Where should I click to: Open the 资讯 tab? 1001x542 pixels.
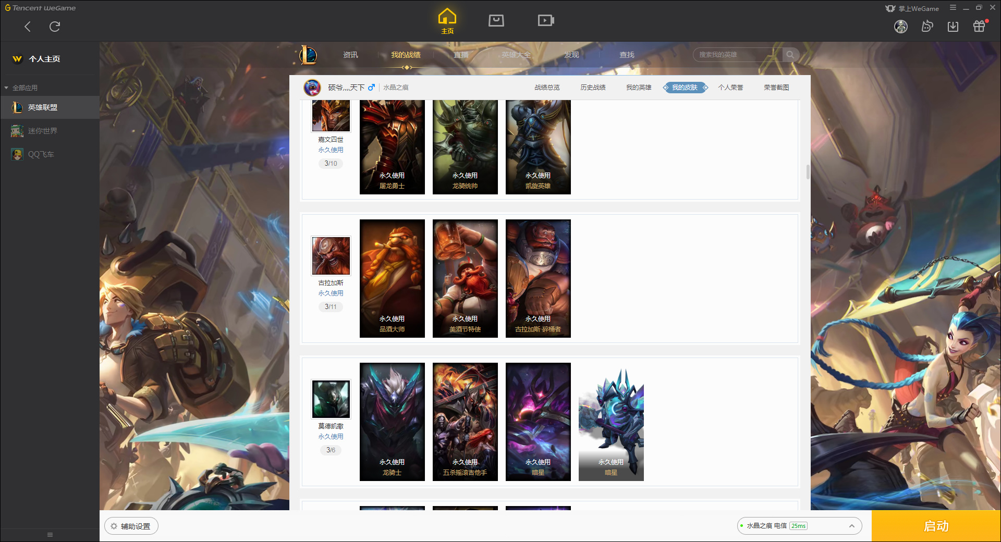click(x=350, y=55)
